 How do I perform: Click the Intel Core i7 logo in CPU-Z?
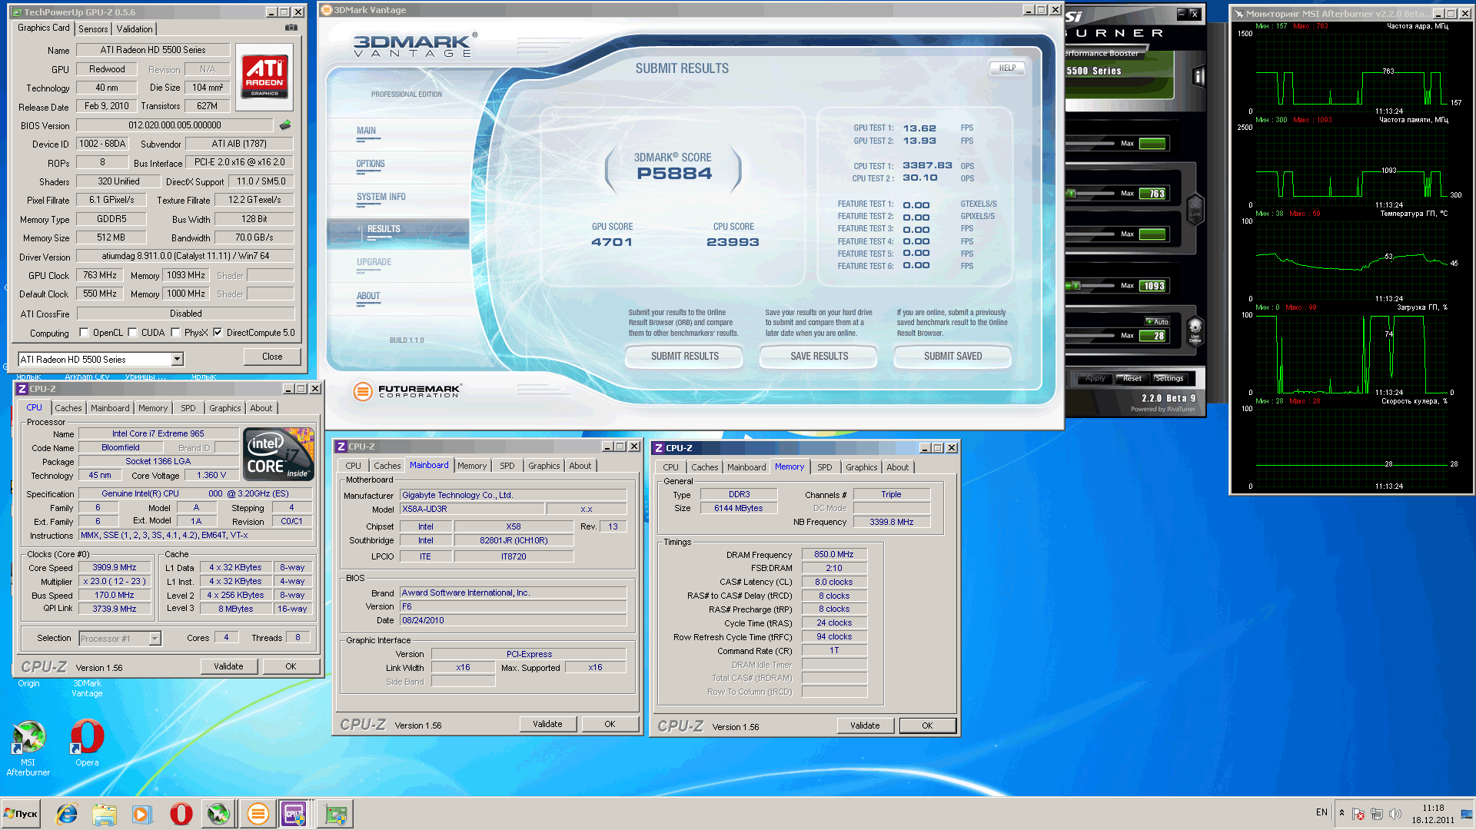278,454
